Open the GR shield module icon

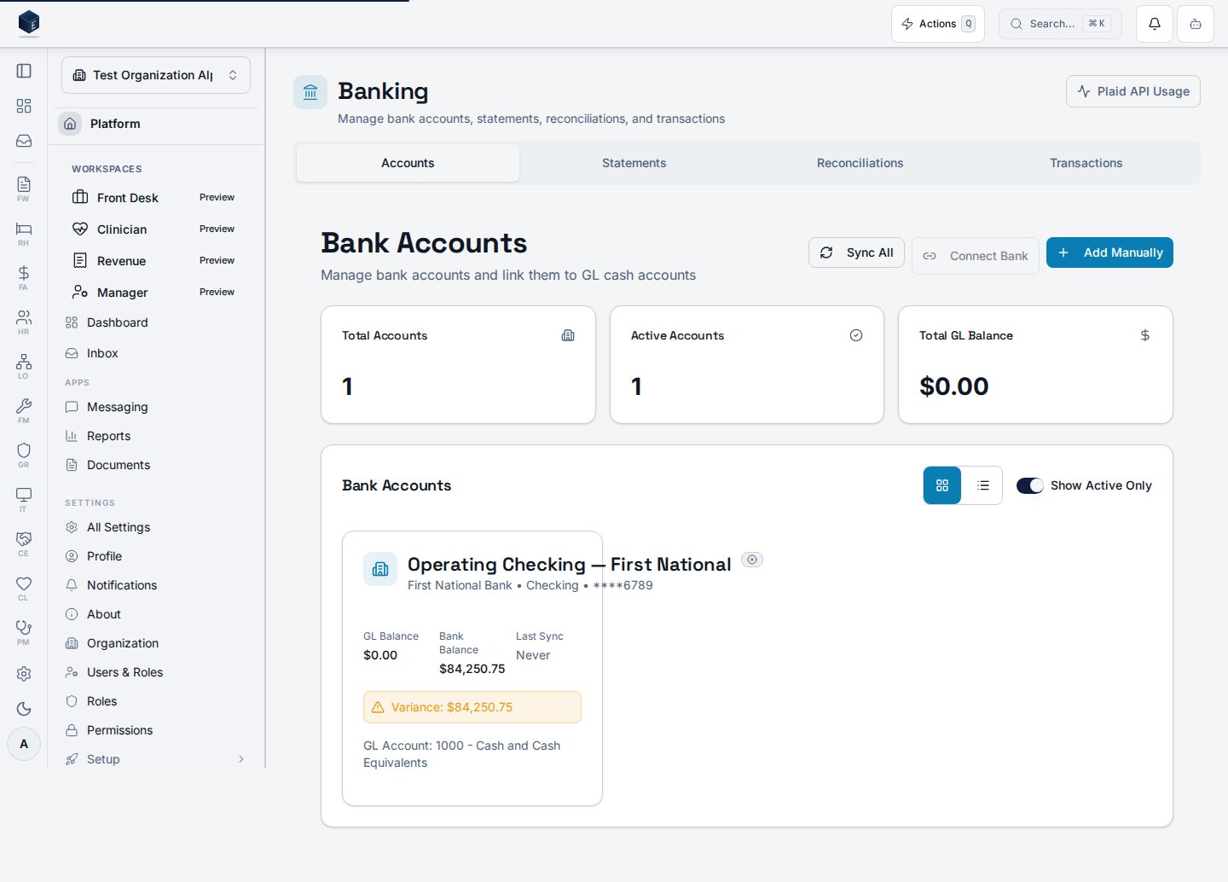pyautogui.click(x=24, y=455)
